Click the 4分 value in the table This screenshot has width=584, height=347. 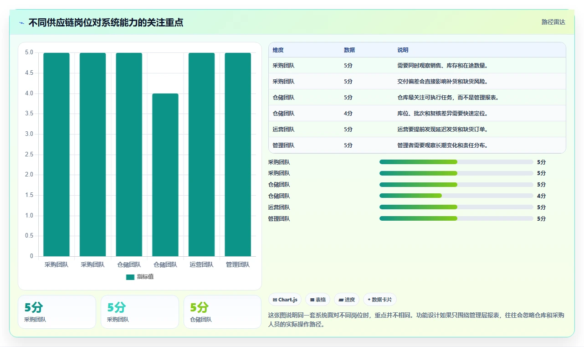pos(348,114)
